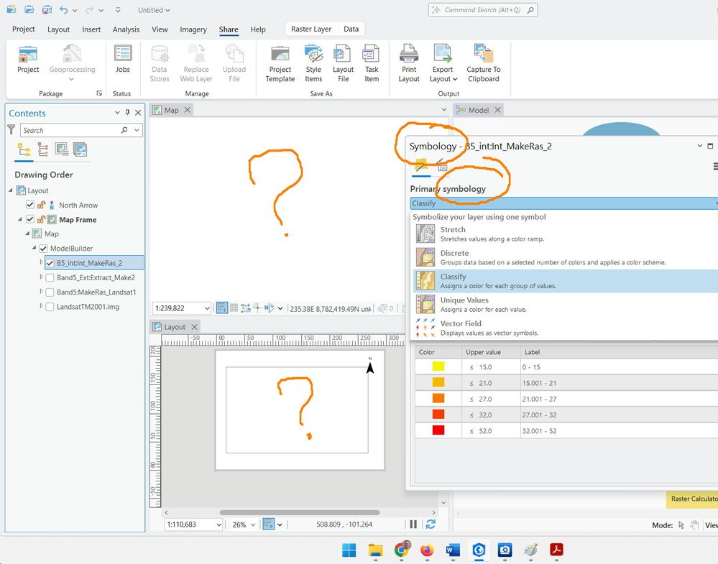Toggle the map grid icon in Map view bar
Viewport: 718px width, 564px height.
[234, 308]
